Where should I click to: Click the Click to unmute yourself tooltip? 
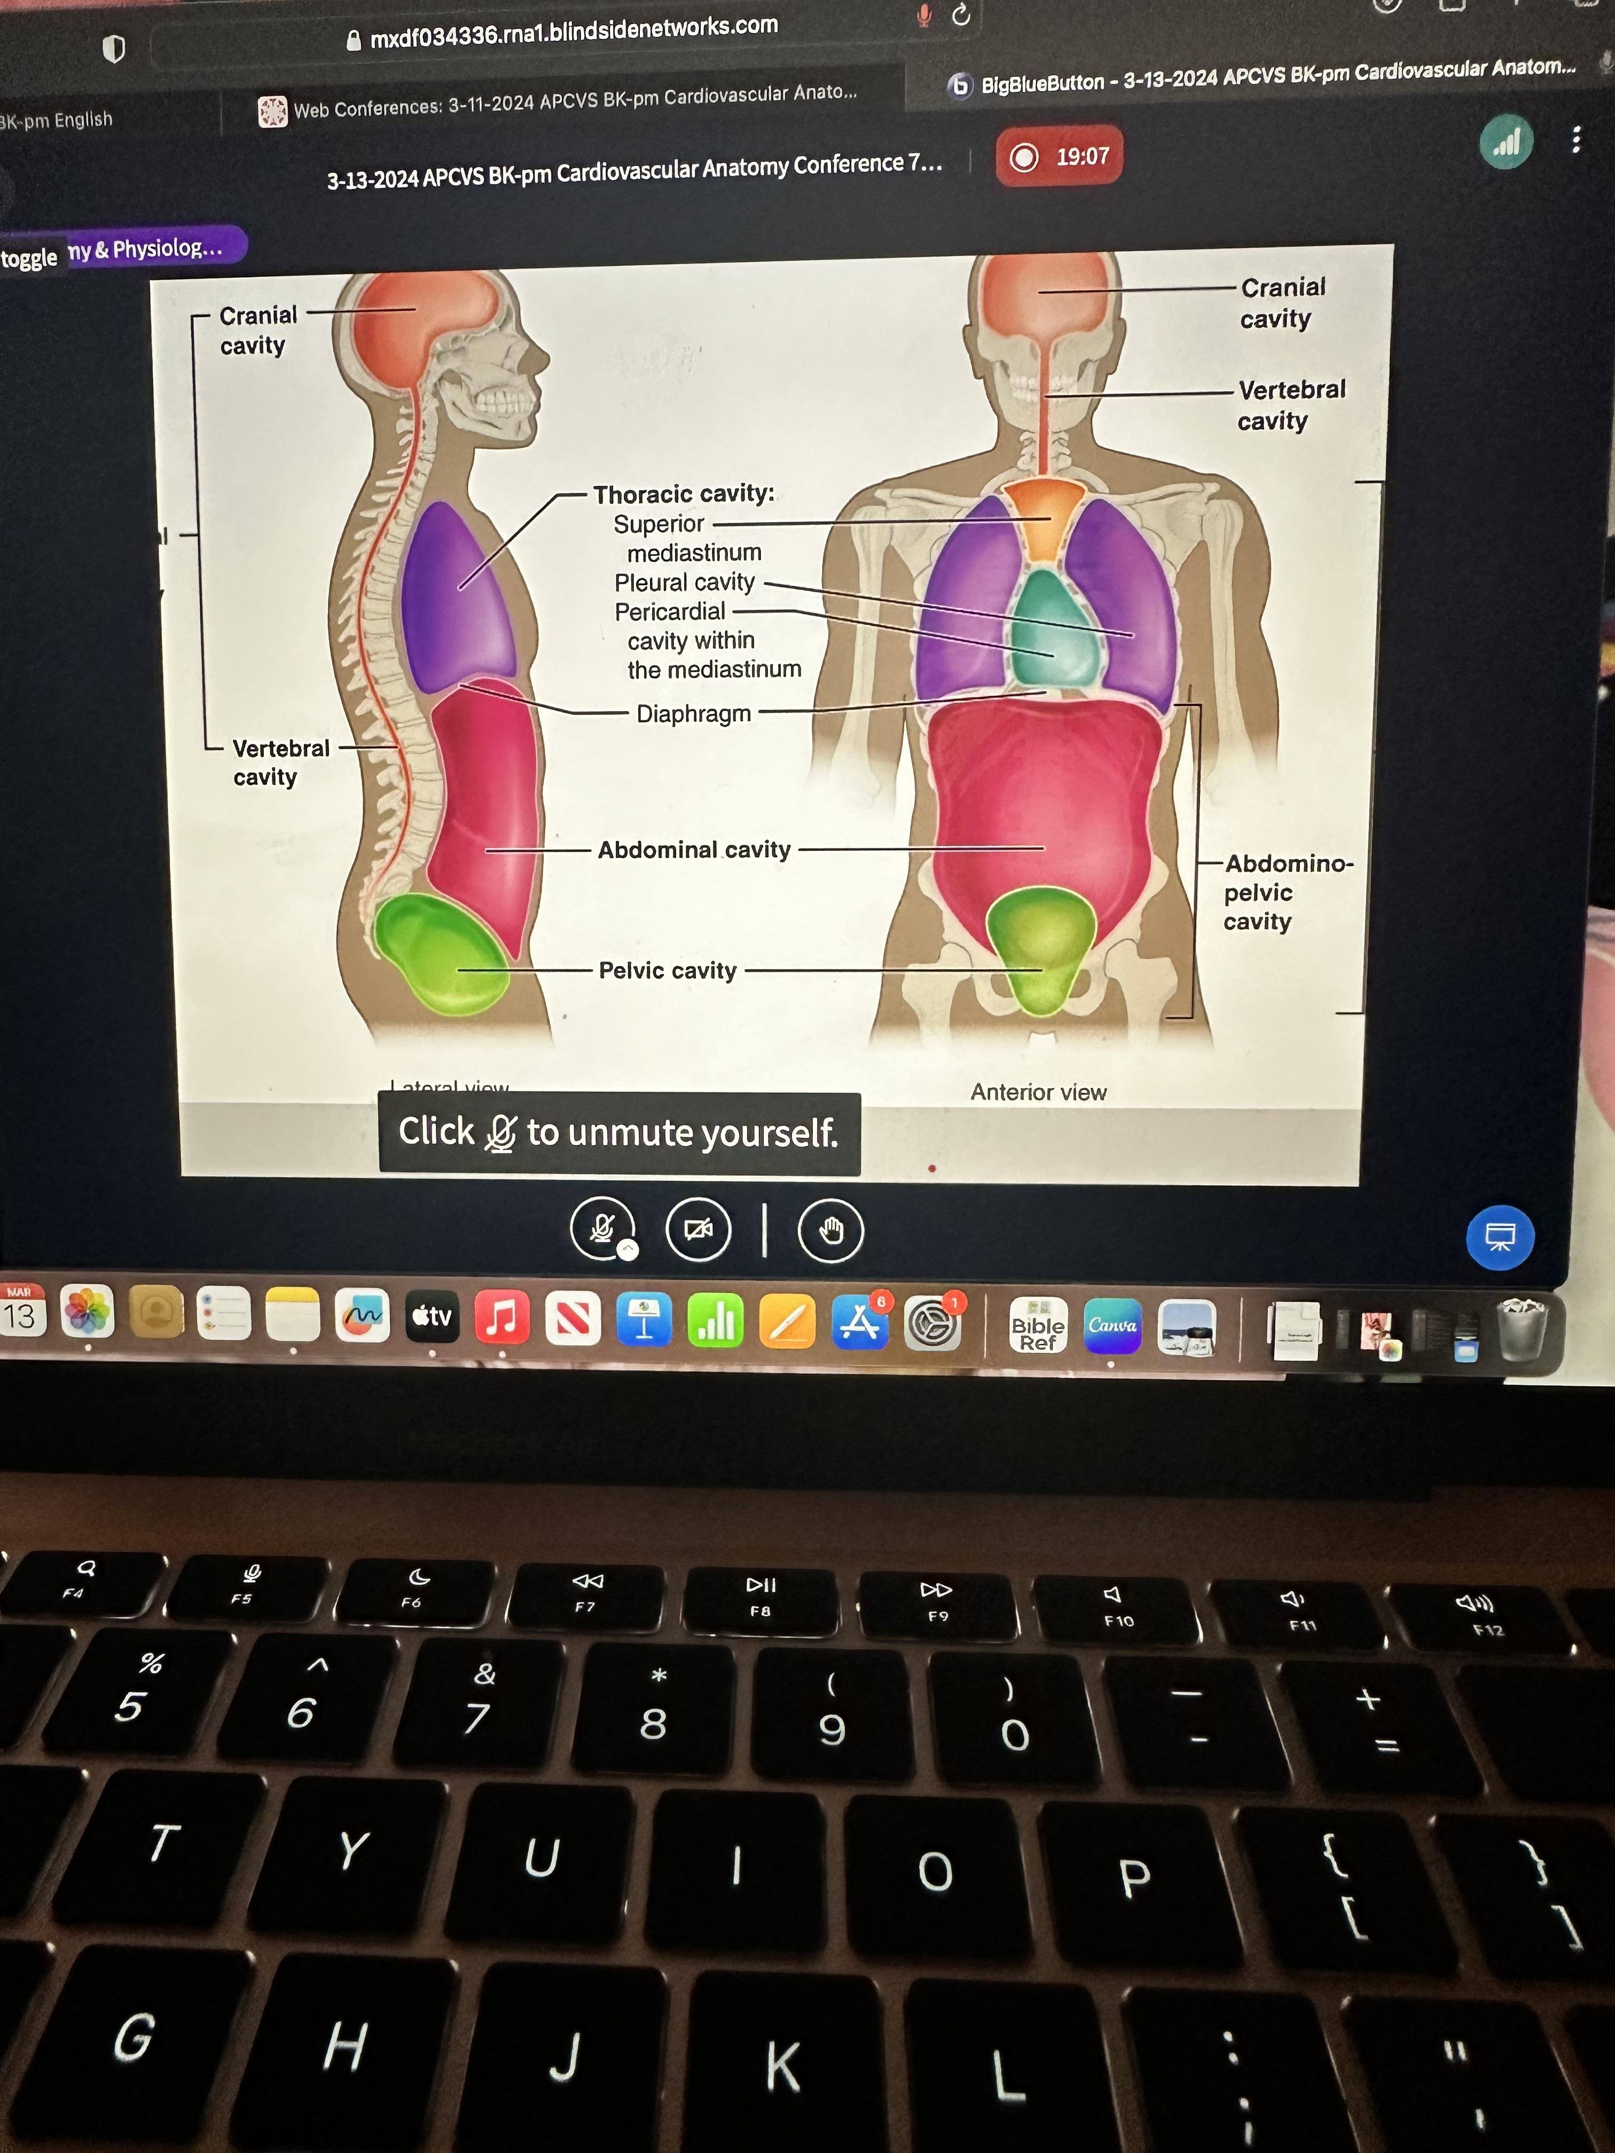pos(619,1133)
